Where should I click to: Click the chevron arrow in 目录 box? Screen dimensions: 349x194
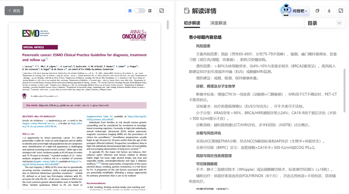[339, 23]
